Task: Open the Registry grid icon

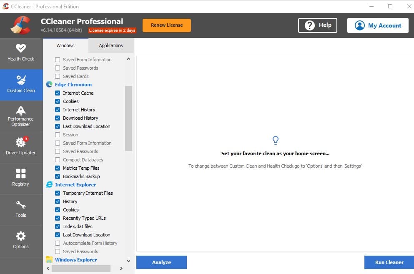Action: coord(21,173)
